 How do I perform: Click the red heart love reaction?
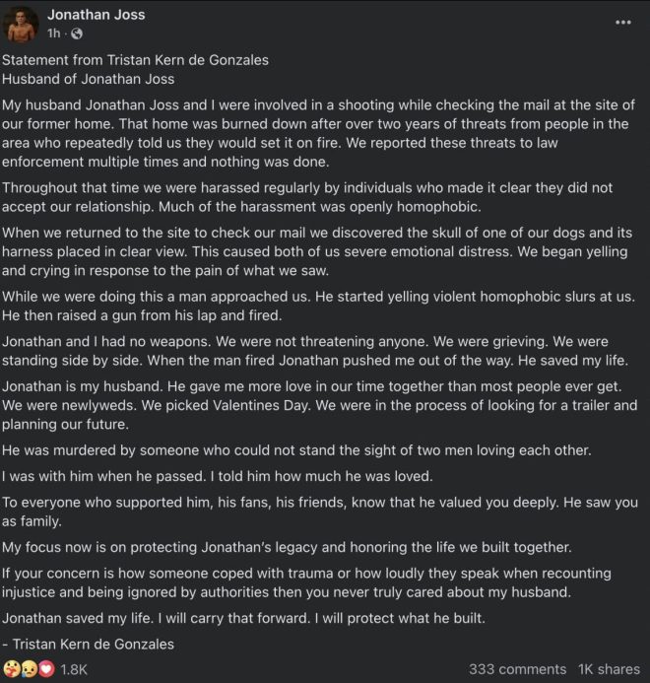tap(46, 668)
